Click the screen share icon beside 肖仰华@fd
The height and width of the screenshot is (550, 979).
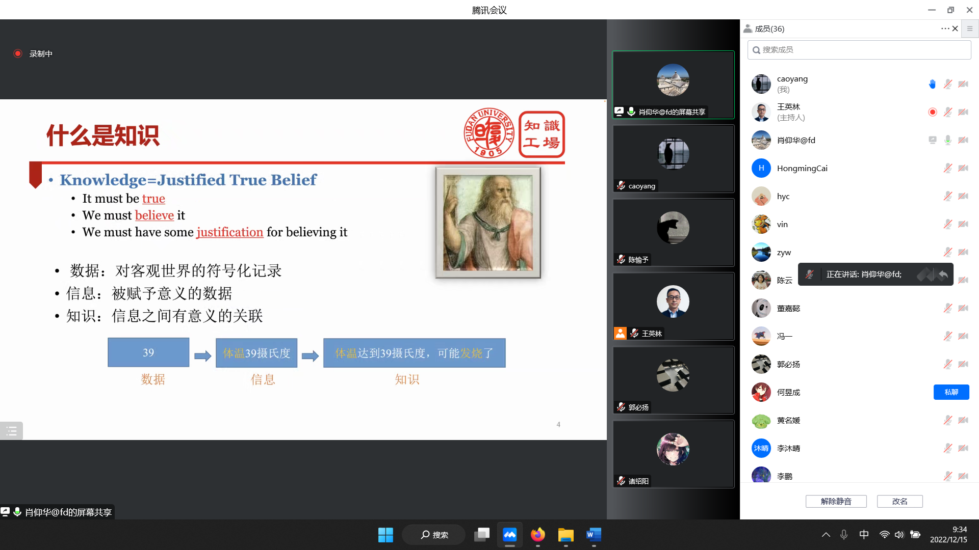tap(932, 140)
